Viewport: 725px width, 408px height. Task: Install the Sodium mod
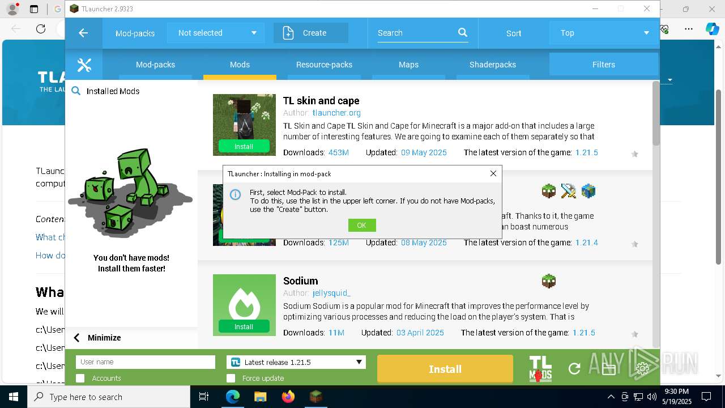point(244,326)
